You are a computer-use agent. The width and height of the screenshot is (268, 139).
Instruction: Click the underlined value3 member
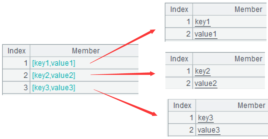click(x=209, y=130)
